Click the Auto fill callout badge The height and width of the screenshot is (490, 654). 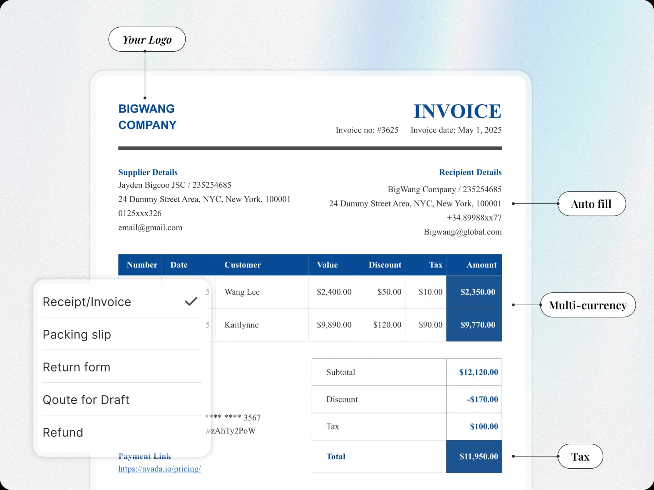pyautogui.click(x=591, y=204)
